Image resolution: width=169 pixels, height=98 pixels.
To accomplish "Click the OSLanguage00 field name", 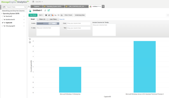I will click(10, 26).
